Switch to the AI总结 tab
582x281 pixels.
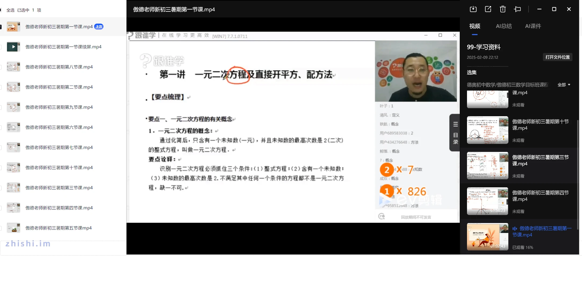[x=504, y=26]
